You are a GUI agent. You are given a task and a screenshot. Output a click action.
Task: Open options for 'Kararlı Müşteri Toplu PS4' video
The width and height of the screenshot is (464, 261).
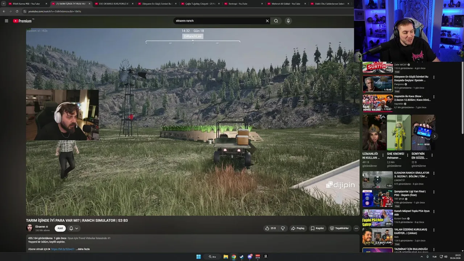click(x=434, y=211)
